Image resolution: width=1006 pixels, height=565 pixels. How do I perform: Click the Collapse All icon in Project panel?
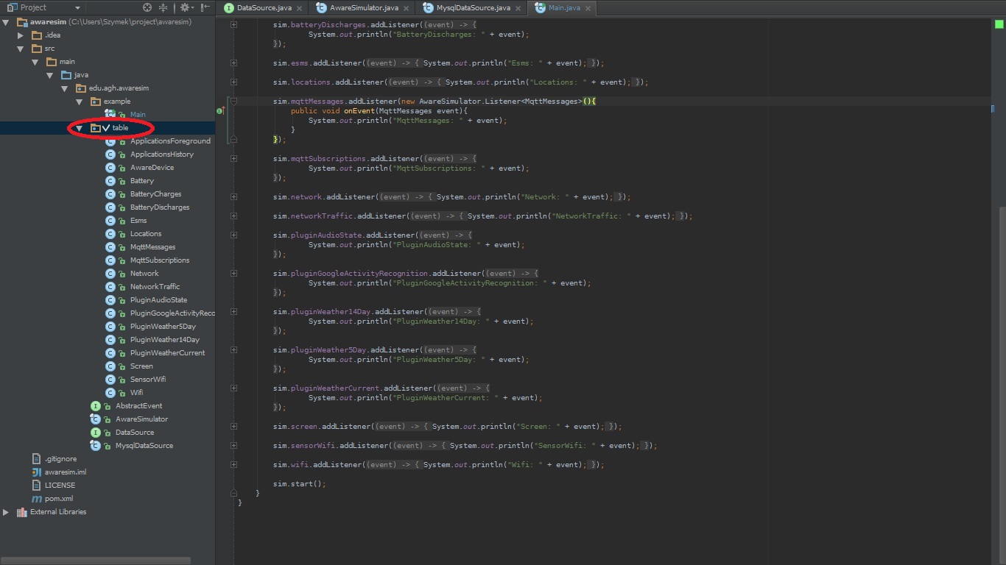[x=163, y=7]
